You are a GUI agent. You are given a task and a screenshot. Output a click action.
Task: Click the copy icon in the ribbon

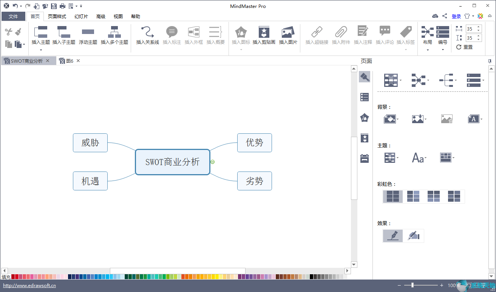tap(9, 44)
